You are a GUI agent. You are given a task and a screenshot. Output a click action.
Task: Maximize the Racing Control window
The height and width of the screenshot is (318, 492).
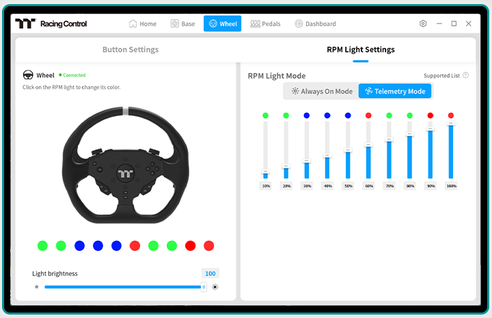pos(454,23)
